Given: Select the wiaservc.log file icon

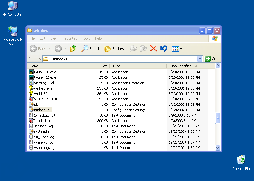Looking at the screenshot, I should pyautogui.click(x=31, y=142).
